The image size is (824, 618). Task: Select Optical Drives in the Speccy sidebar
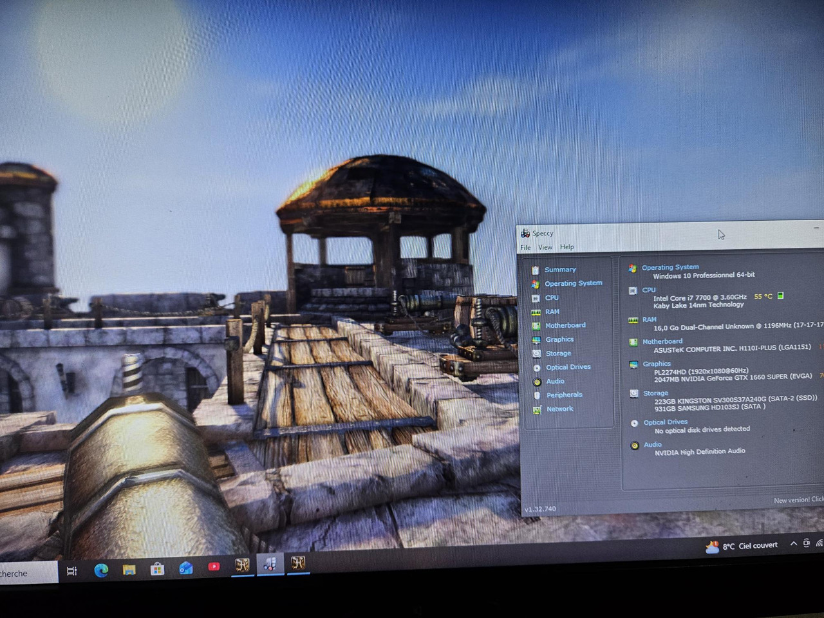(x=568, y=367)
